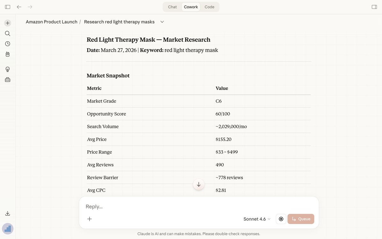Image resolution: width=382 pixels, height=239 pixels.
Task: Click the Opportunity Score value 60/100
Action: (223, 114)
